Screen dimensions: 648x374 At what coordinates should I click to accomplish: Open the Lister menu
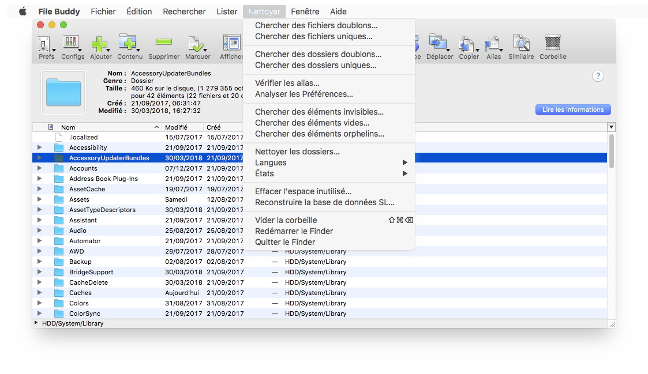[x=227, y=12]
